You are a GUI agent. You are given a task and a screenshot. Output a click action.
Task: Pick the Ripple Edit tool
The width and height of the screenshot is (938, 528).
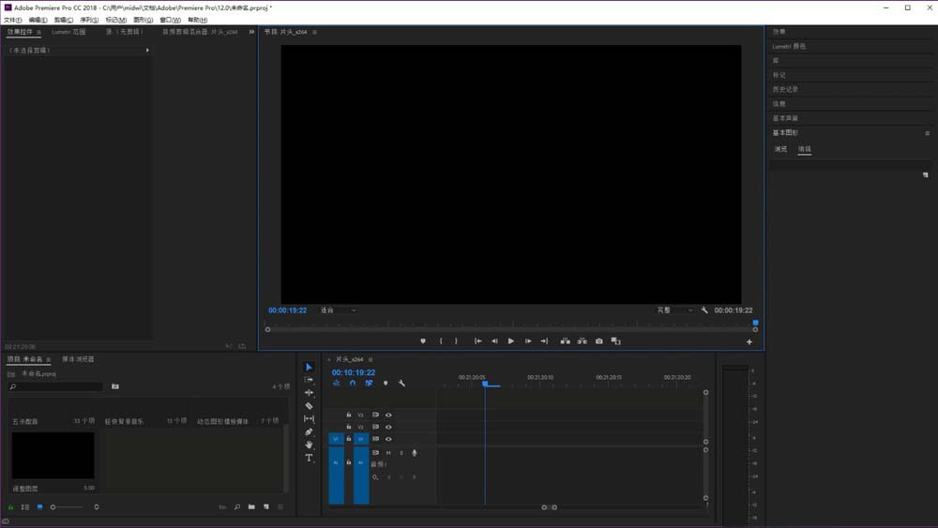310,392
